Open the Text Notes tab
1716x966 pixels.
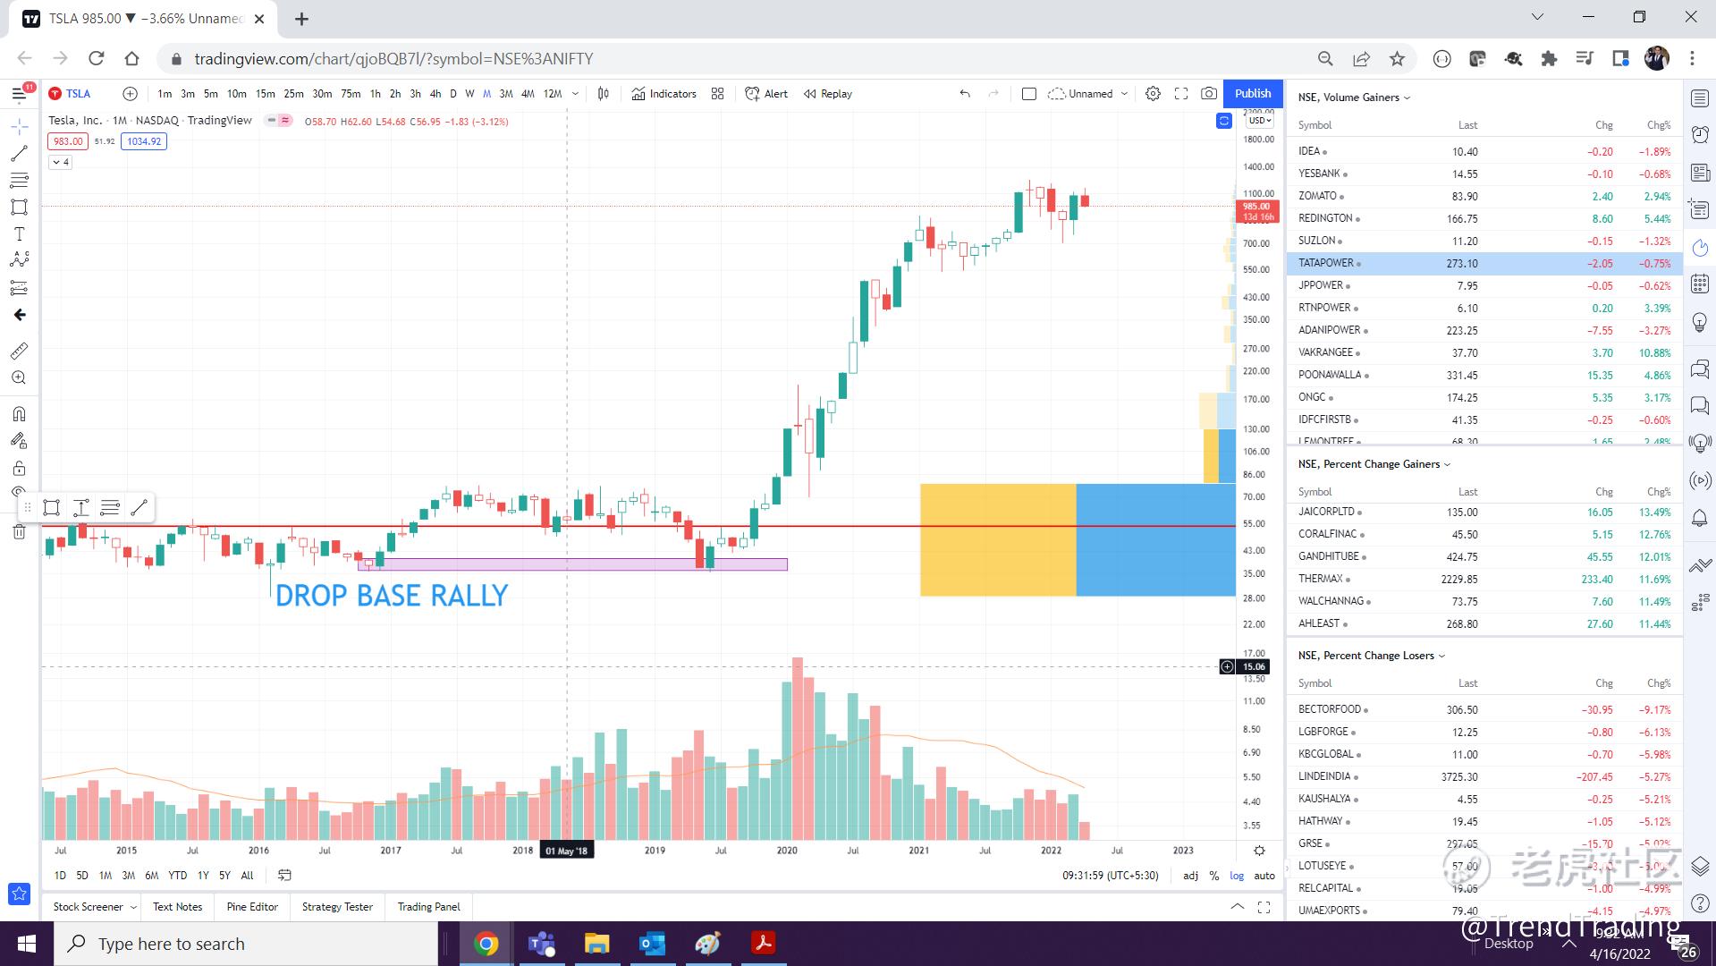point(178,907)
